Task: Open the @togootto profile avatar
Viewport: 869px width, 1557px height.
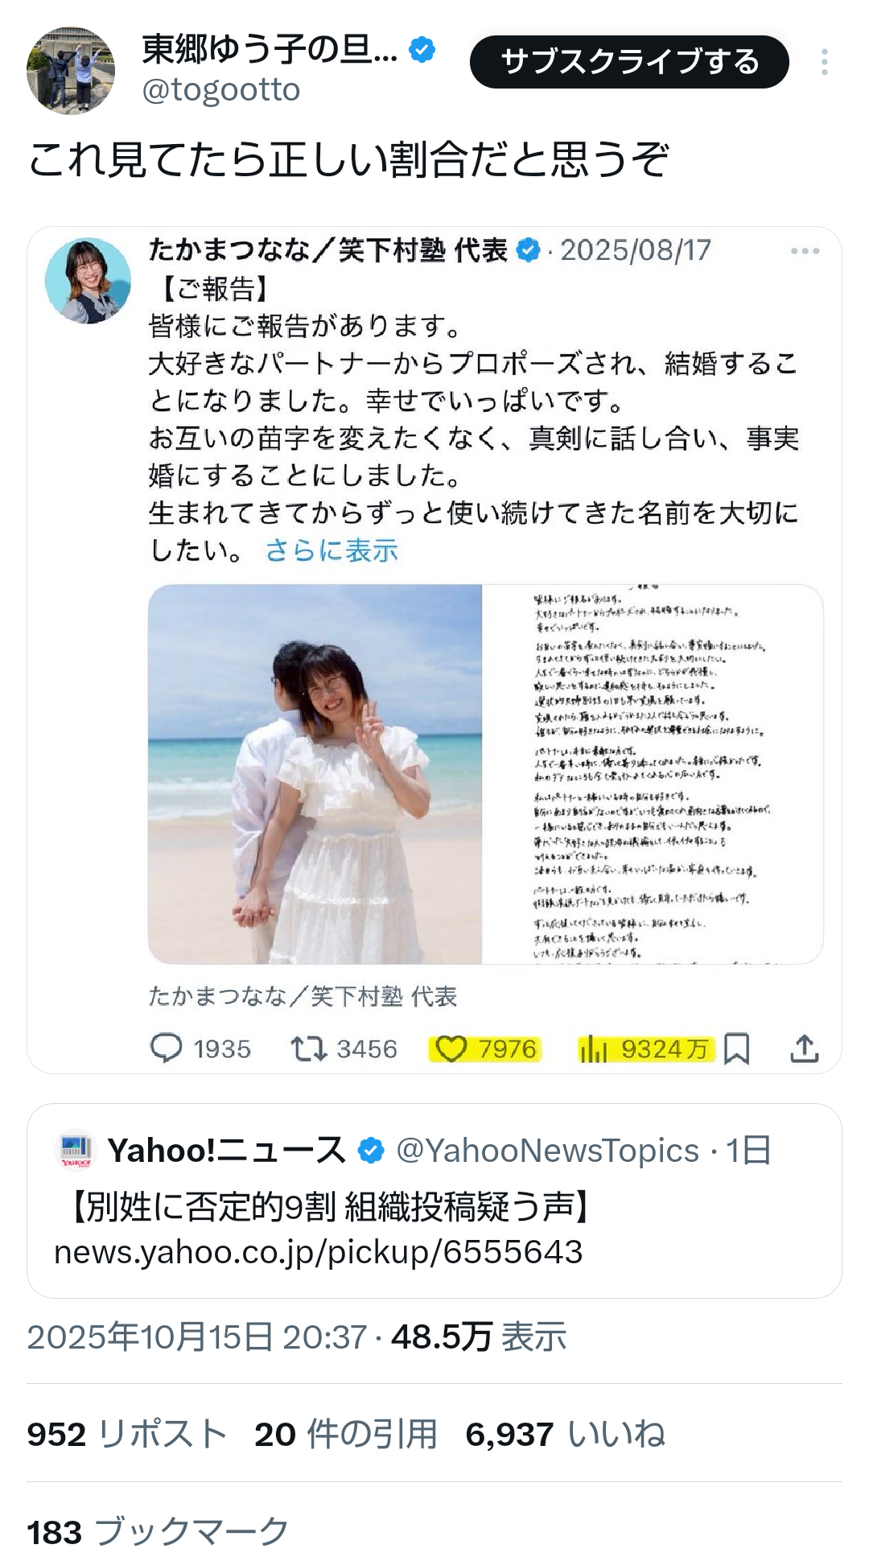Action: point(71,71)
